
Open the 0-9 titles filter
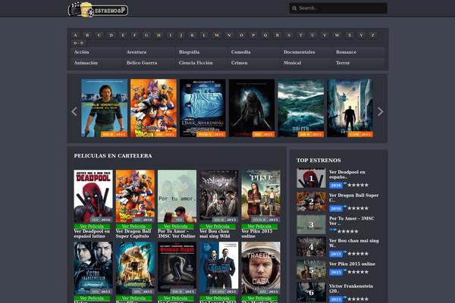point(78,43)
